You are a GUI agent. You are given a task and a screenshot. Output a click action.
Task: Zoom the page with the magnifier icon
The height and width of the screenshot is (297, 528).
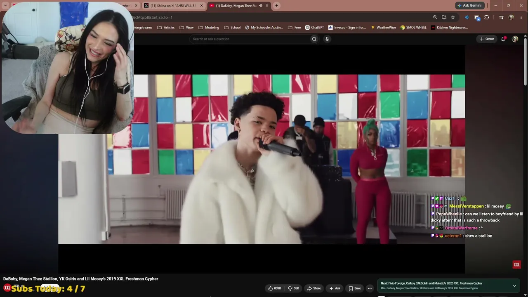tap(435, 17)
